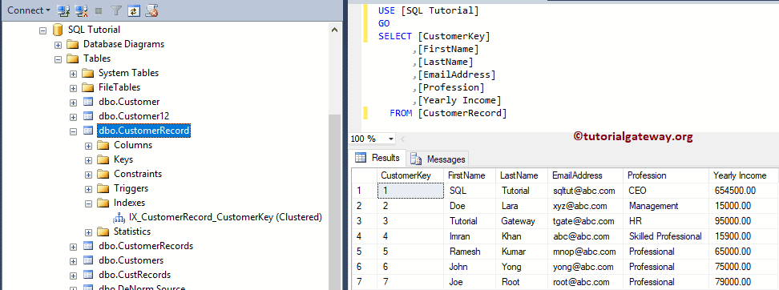Click the Statistics folder icon
The image size is (779, 290).
tap(103, 232)
